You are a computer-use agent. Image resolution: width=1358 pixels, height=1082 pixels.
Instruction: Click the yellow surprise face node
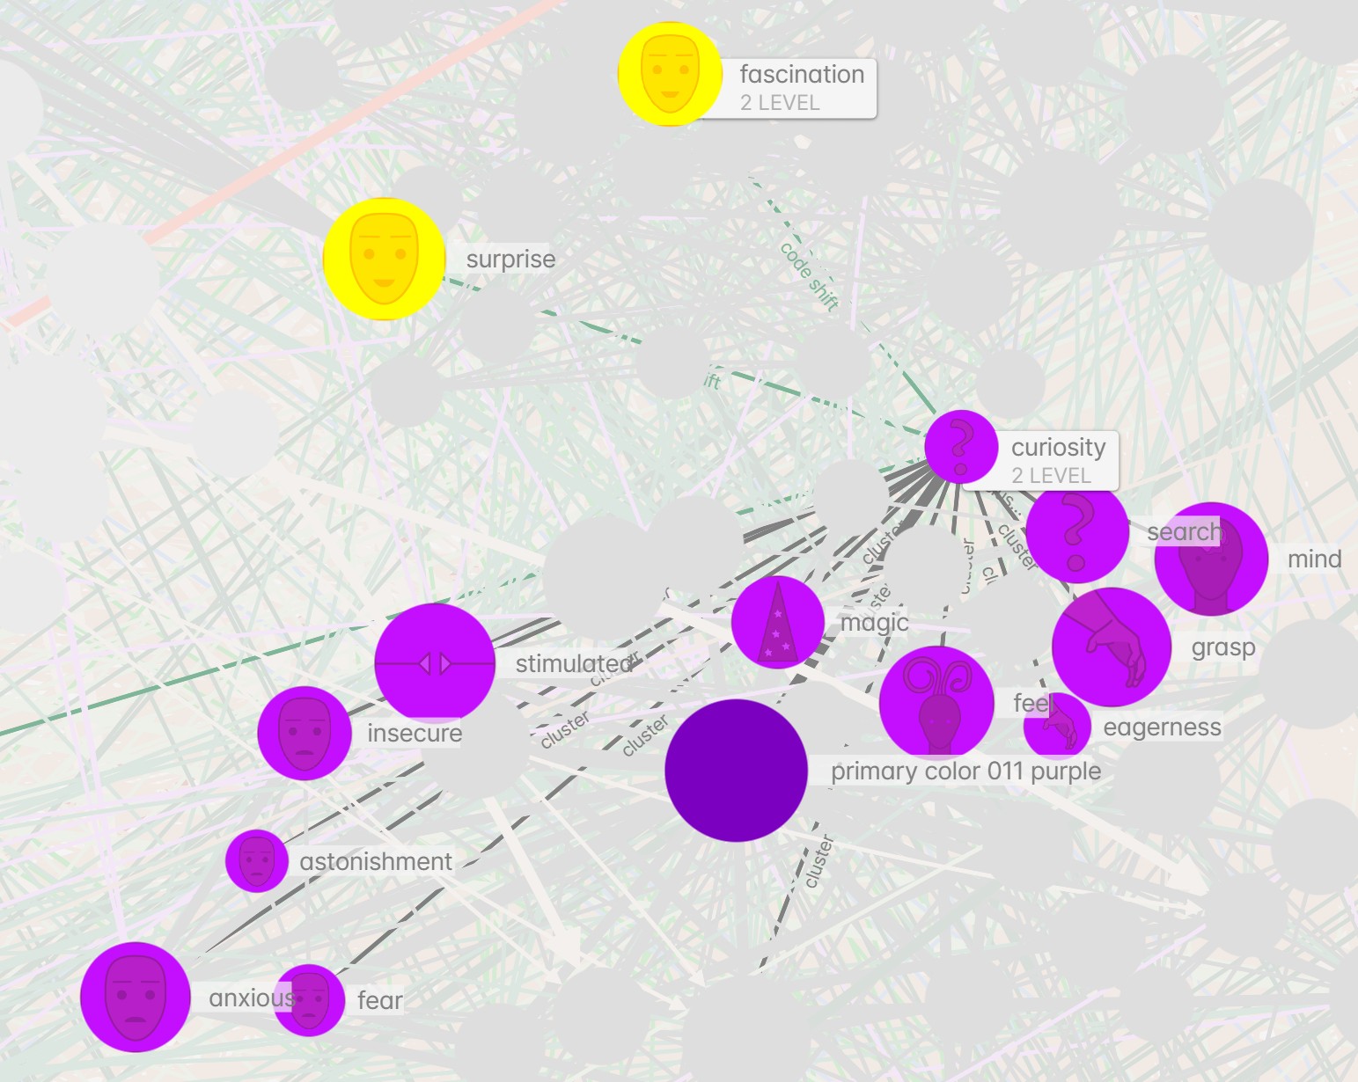pyautogui.click(x=384, y=259)
